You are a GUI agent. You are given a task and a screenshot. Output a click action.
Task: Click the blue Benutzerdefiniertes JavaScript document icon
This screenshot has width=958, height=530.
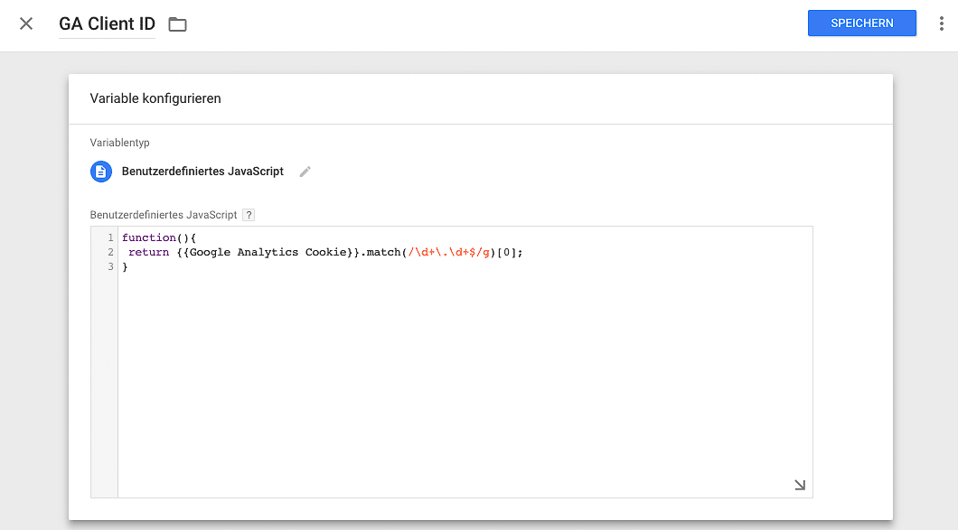(x=101, y=172)
